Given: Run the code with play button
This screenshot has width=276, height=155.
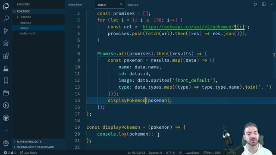Looking at the screenshot, I should point(255,4).
